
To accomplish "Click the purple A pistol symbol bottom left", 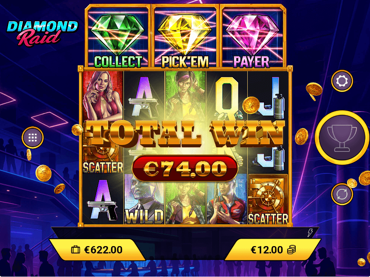I will coord(103,199).
